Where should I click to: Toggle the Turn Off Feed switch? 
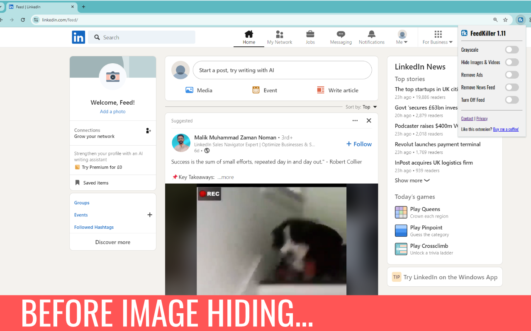point(512,100)
